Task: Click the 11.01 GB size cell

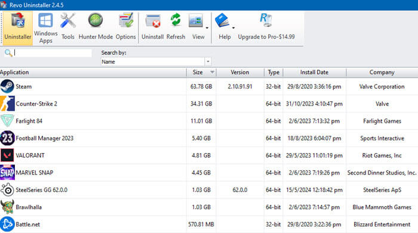Action: click(x=201, y=121)
